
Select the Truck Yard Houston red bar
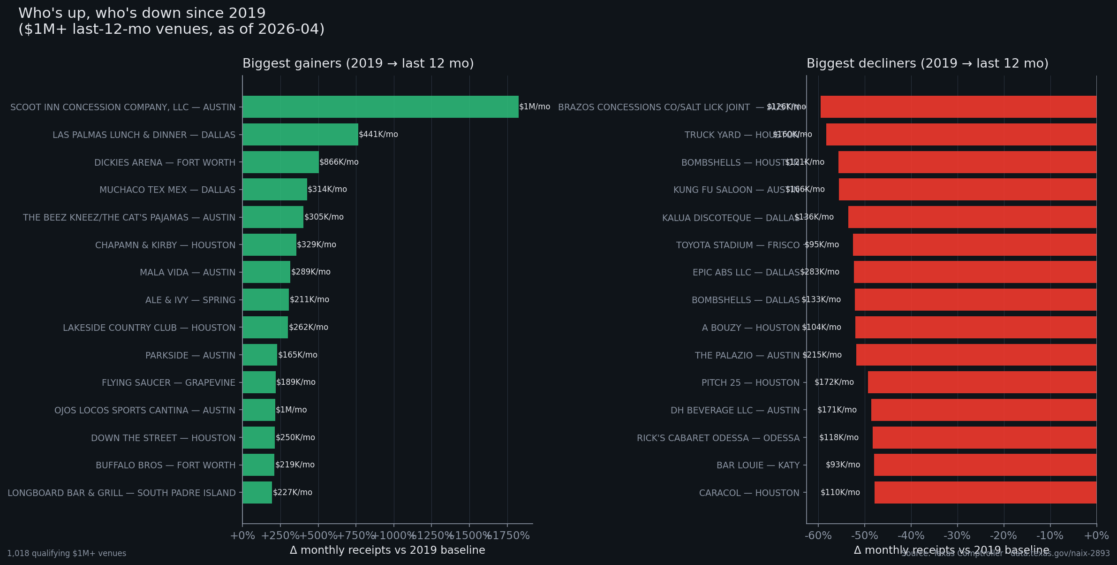(x=961, y=135)
